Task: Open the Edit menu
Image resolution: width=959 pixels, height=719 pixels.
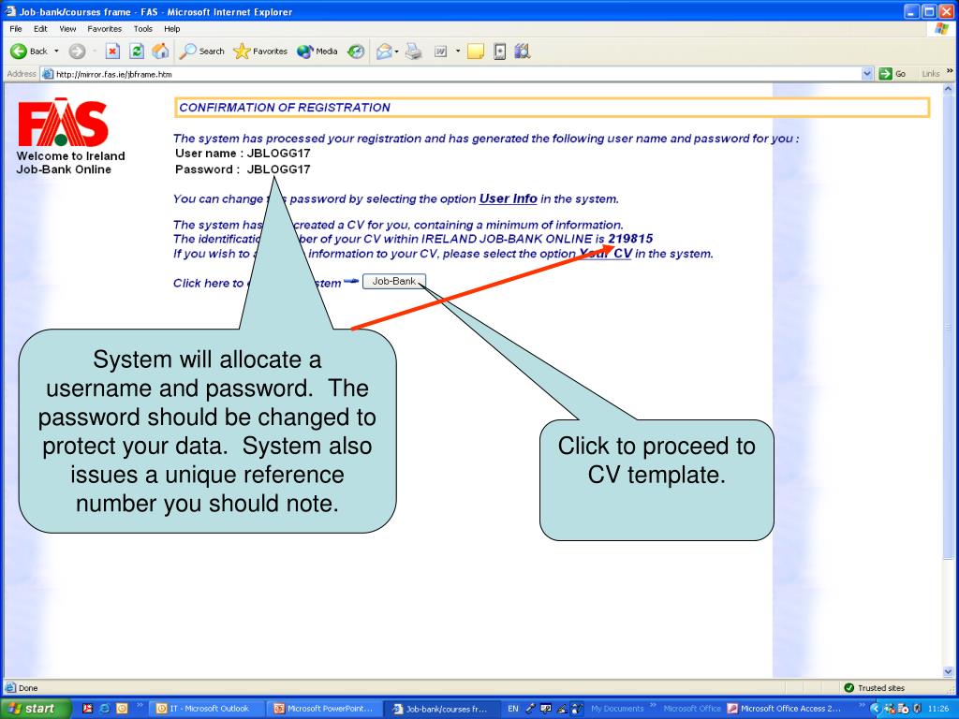Action: tap(40, 29)
